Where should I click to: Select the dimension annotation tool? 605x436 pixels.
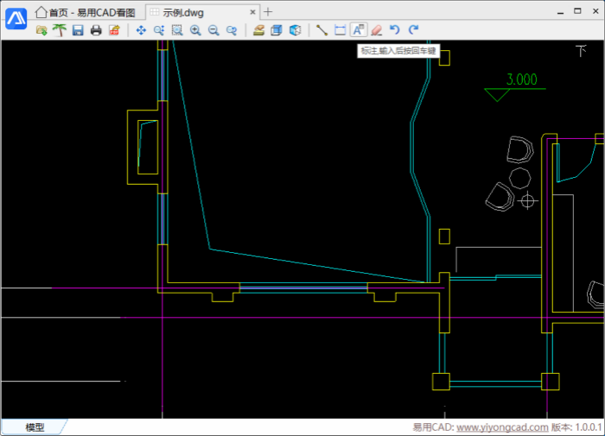click(340, 30)
